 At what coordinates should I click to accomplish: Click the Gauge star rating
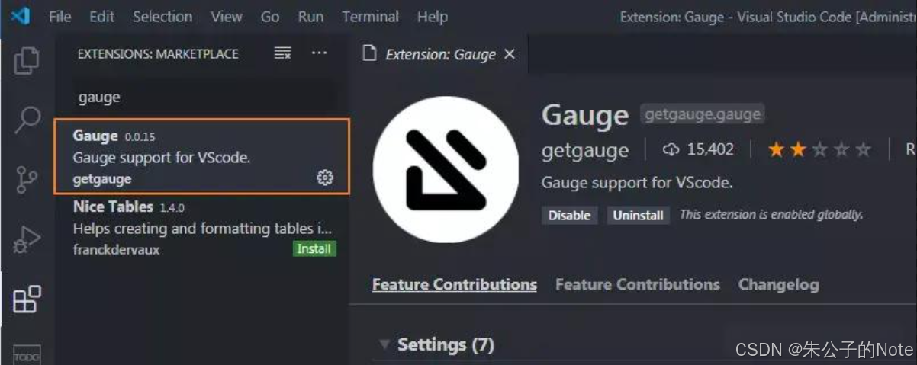(819, 150)
